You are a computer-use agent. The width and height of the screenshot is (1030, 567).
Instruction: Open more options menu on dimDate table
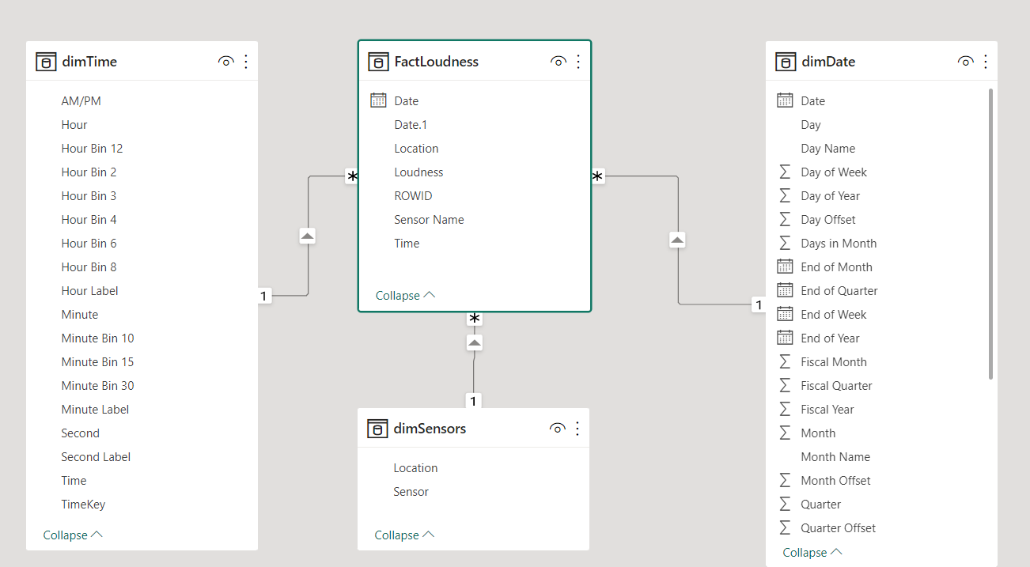pyautogui.click(x=986, y=62)
